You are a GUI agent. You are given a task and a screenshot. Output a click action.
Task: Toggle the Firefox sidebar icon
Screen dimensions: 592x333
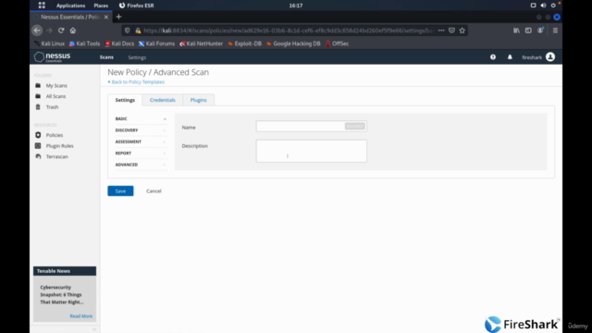coord(528,31)
